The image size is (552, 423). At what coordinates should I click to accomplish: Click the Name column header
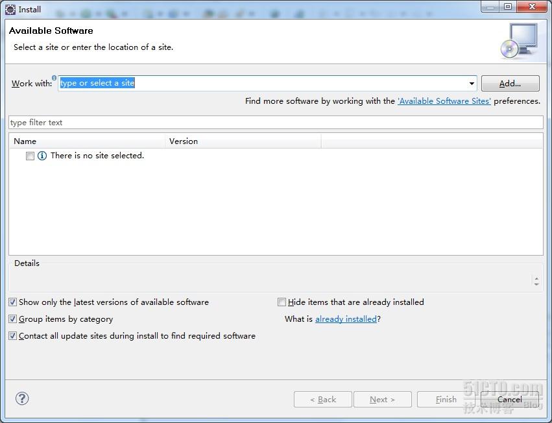click(87, 141)
